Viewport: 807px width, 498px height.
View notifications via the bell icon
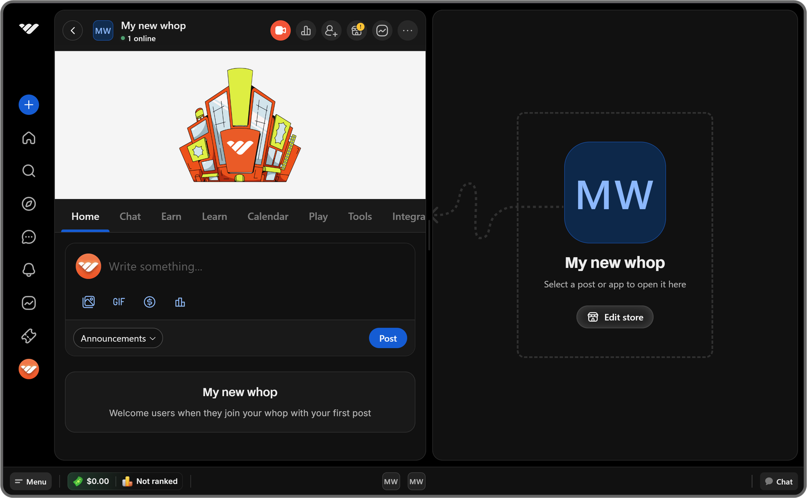pos(29,270)
